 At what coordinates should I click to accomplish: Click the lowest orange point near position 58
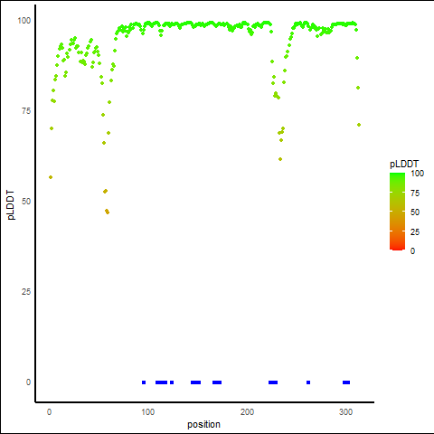tap(108, 212)
